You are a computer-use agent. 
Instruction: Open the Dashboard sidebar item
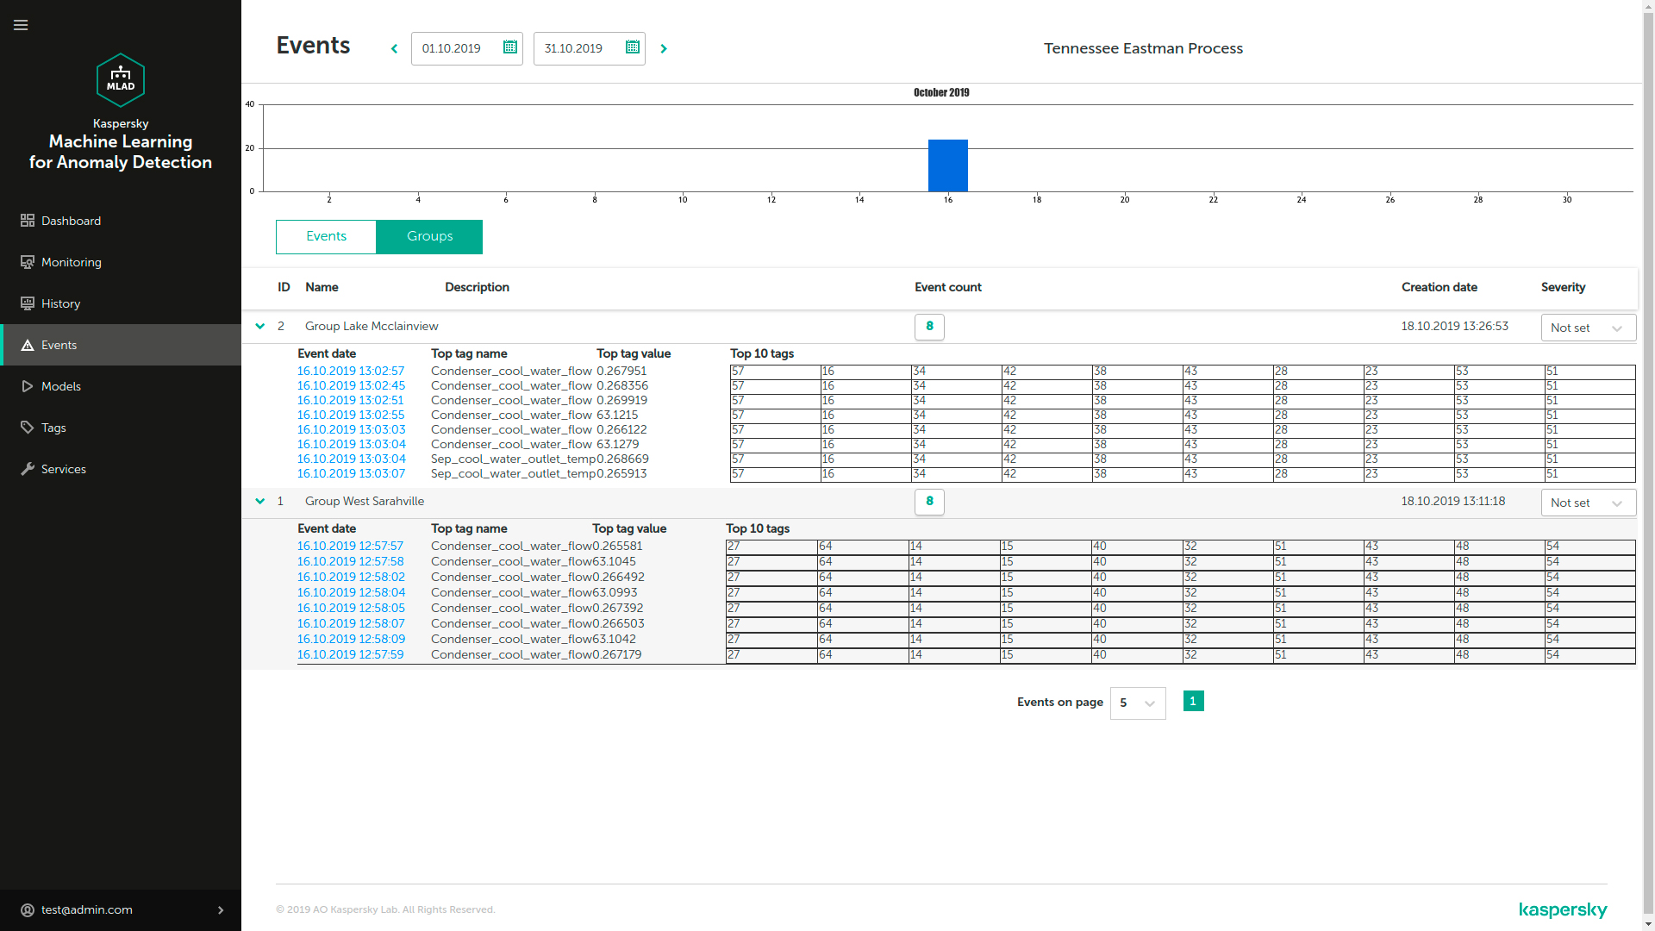pos(71,221)
